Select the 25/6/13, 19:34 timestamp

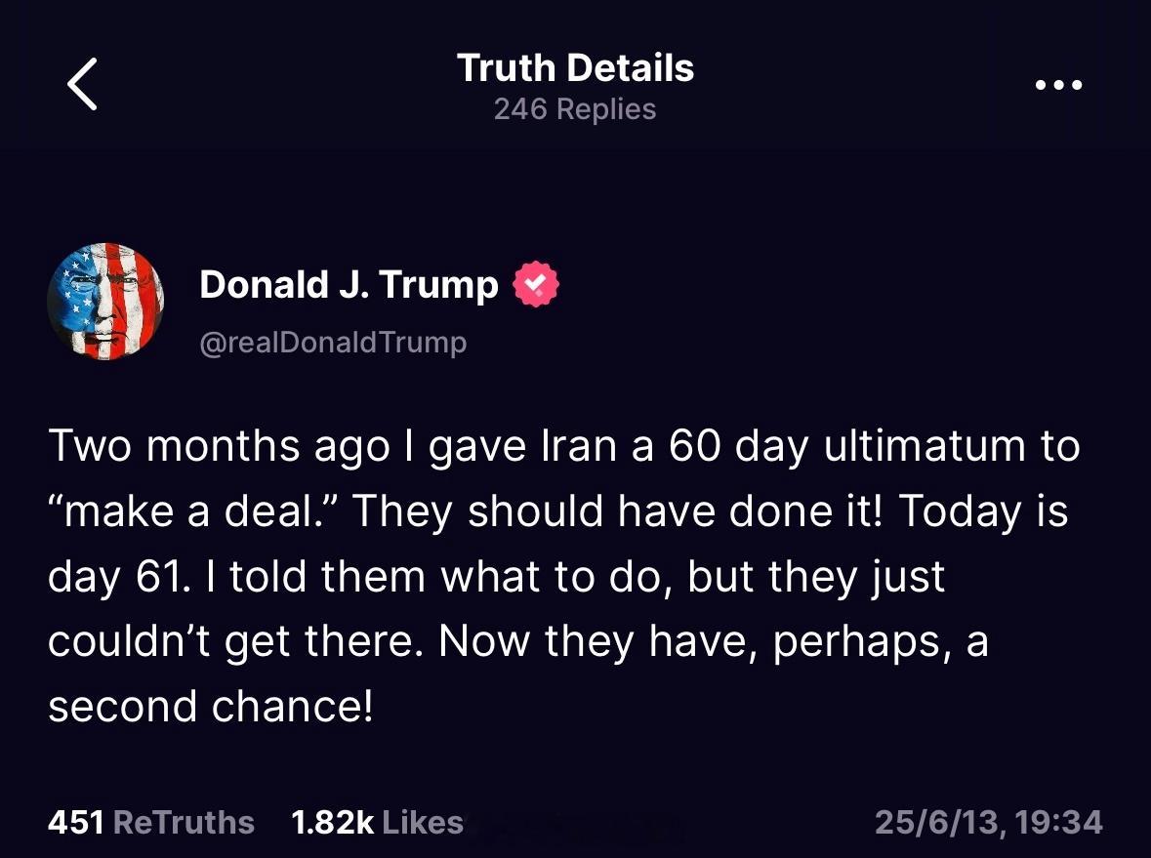[x=989, y=822]
